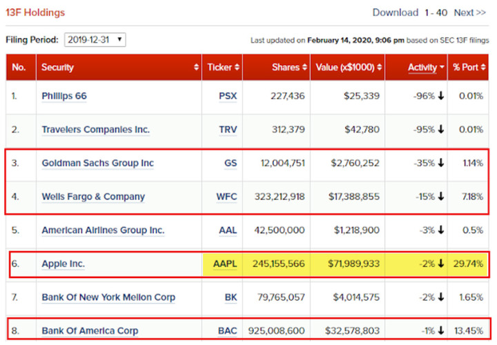Sort table by % Port column

(468, 67)
